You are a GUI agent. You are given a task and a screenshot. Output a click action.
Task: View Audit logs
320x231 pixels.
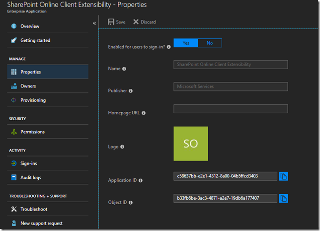(x=31, y=177)
